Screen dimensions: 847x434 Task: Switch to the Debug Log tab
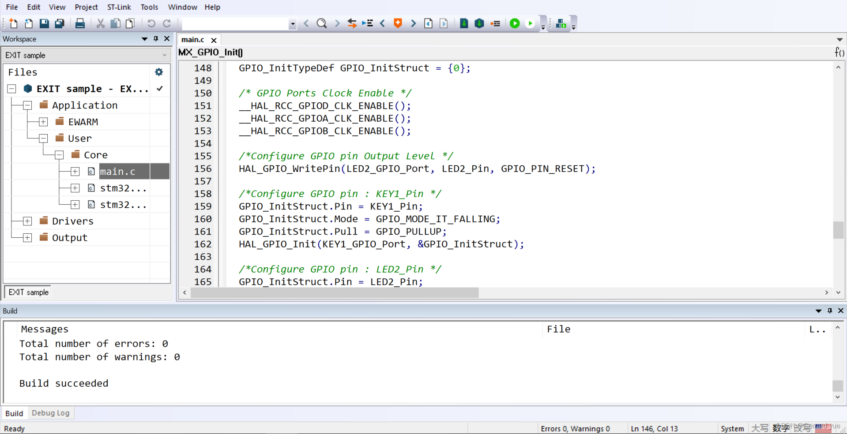click(51, 413)
